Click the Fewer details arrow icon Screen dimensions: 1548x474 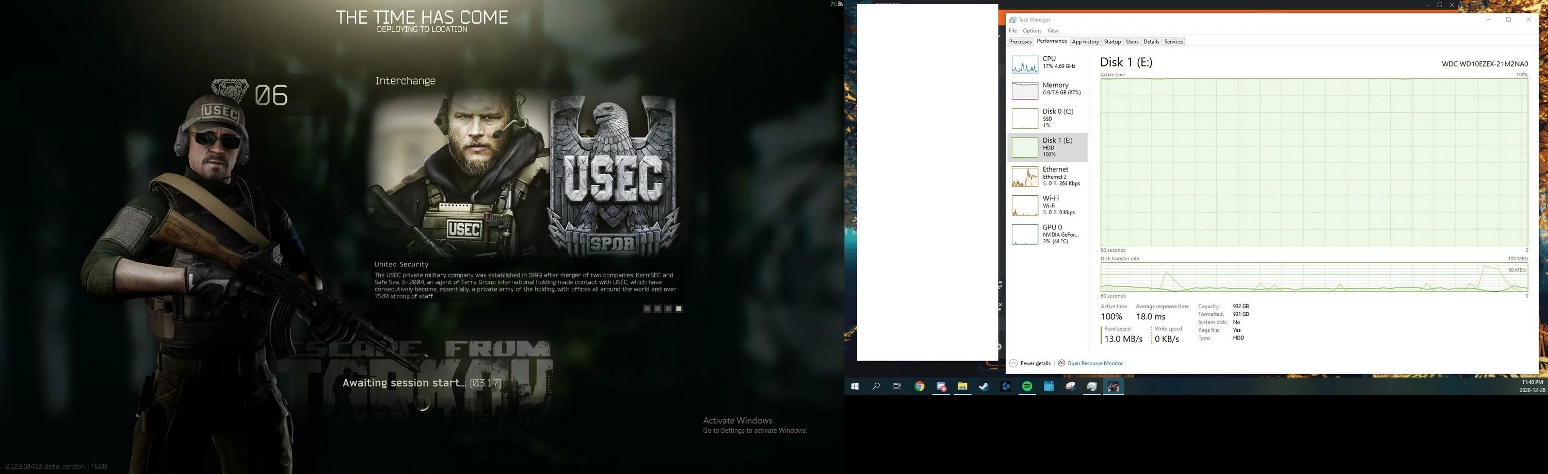[1013, 363]
